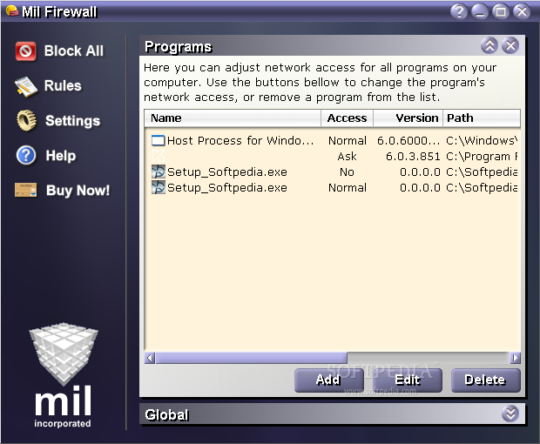Viewport: 540px width, 444px height.
Task: Click the Delete button
Action: click(x=486, y=380)
